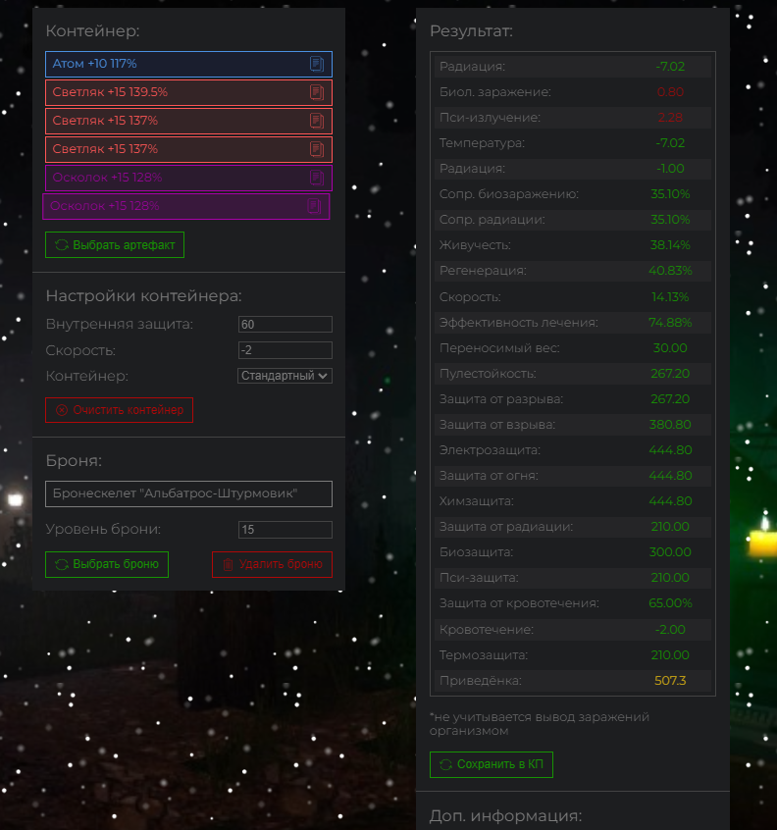Screen dimensions: 777x830
Task: Click the Эффективность лечения value 74.88%
Action: 670,323
